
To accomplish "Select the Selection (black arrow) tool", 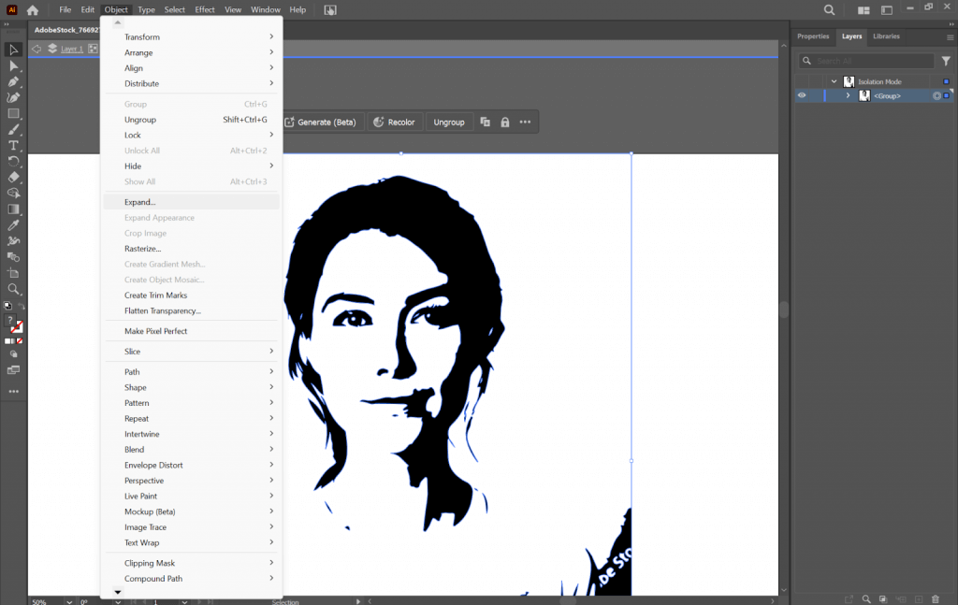I will click(x=13, y=50).
